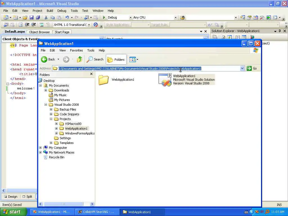This screenshot has width=288, height=216.
Task: Click the Open File folder icon in Visual Studio
Action: coord(25,17)
